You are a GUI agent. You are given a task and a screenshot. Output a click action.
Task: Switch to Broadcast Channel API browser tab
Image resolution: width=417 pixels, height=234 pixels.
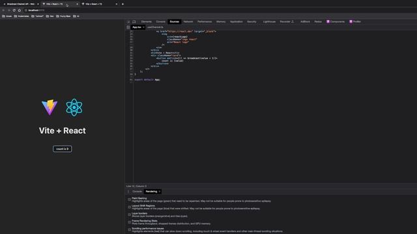pyautogui.click(x=21, y=4)
